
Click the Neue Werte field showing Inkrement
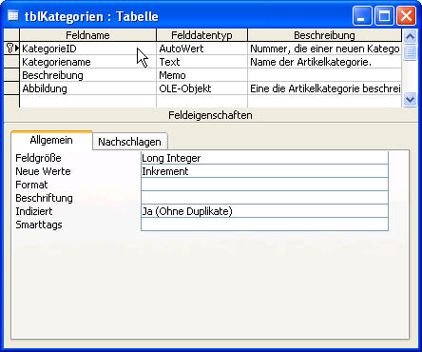264,171
